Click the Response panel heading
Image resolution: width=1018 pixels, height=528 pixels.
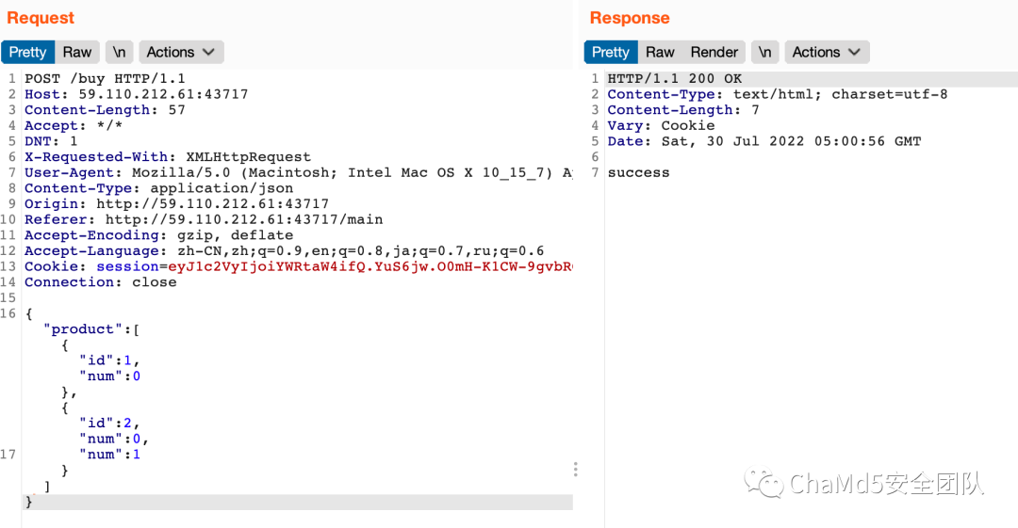click(629, 18)
